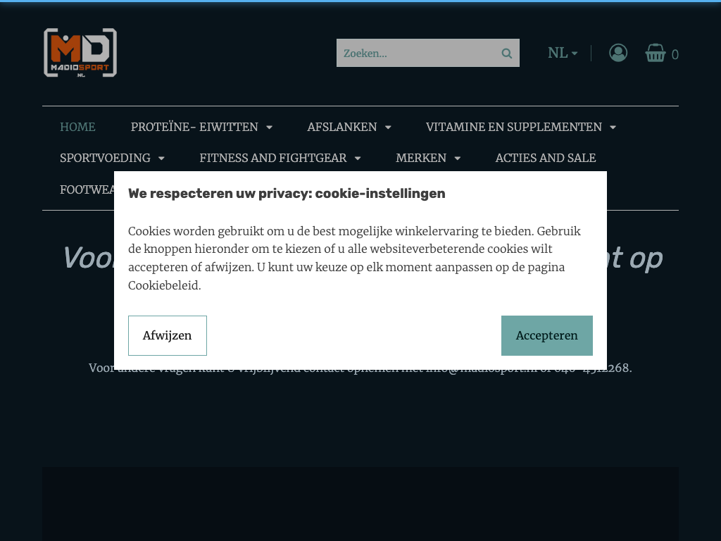
Task: Click the search magnifier icon
Action: (507, 54)
